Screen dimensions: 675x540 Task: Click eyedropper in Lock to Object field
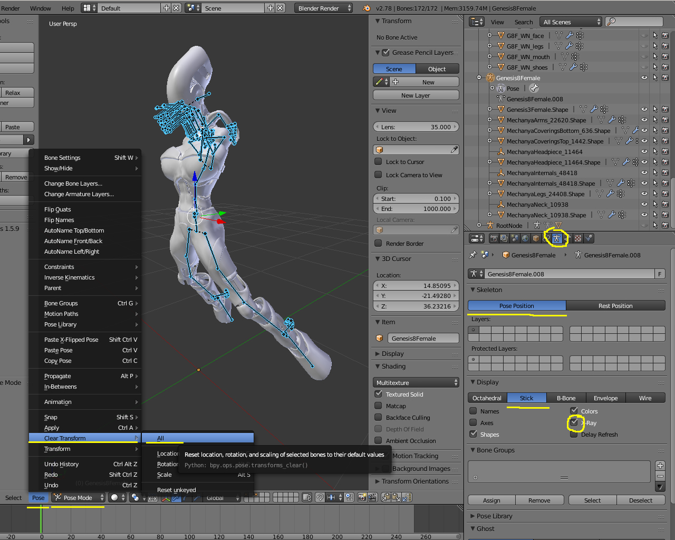click(454, 150)
